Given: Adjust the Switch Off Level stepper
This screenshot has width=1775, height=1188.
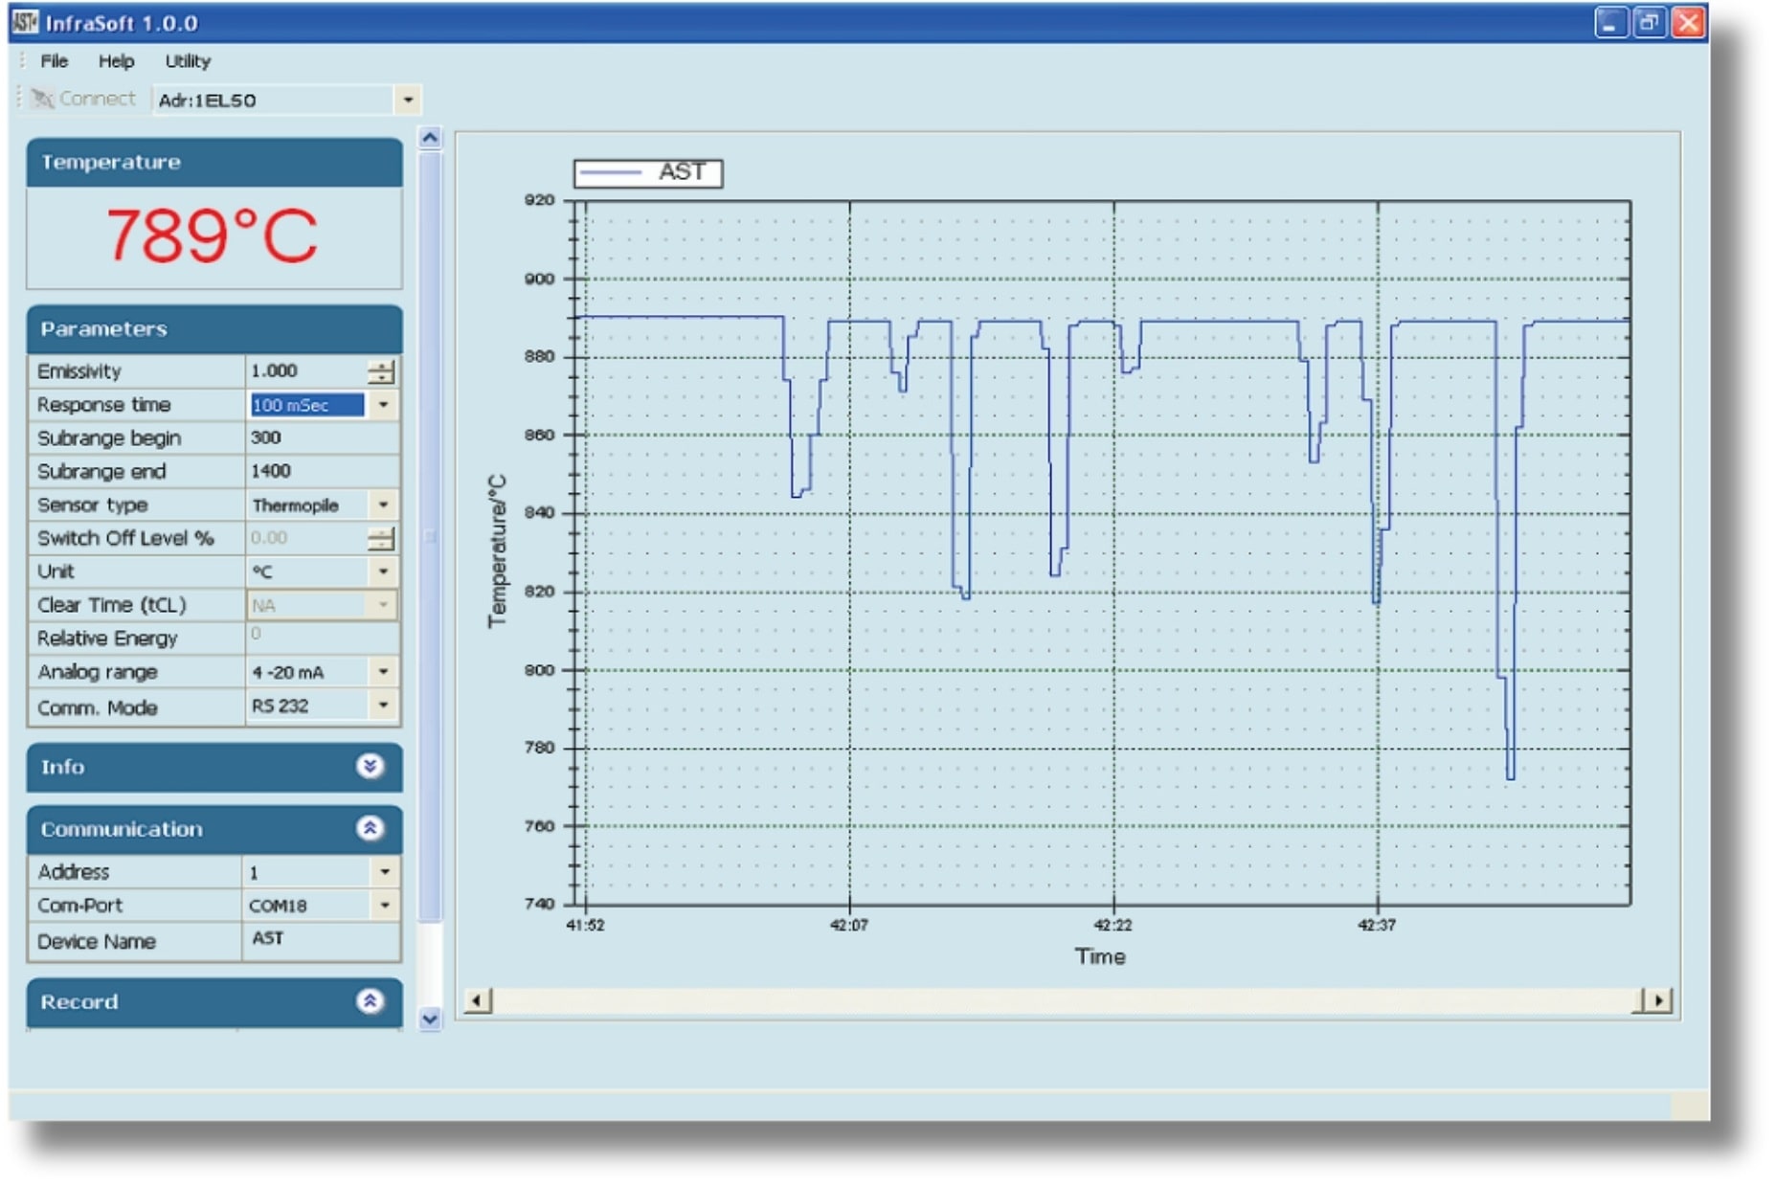Looking at the screenshot, I should [381, 538].
